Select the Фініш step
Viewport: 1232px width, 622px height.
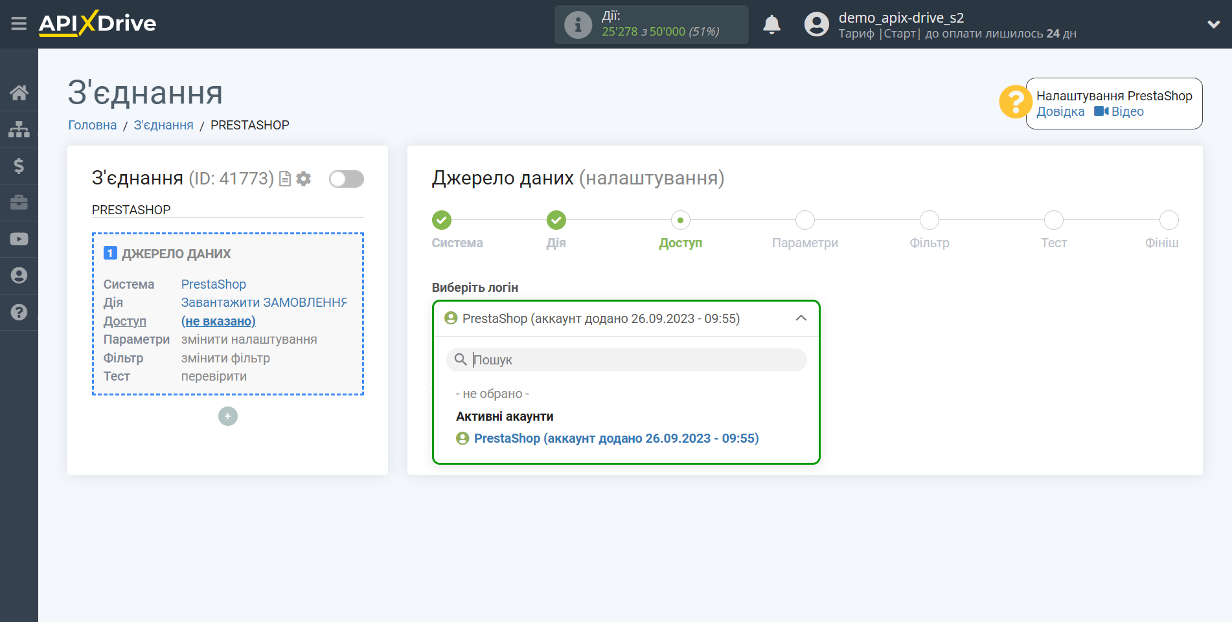point(1169,221)
